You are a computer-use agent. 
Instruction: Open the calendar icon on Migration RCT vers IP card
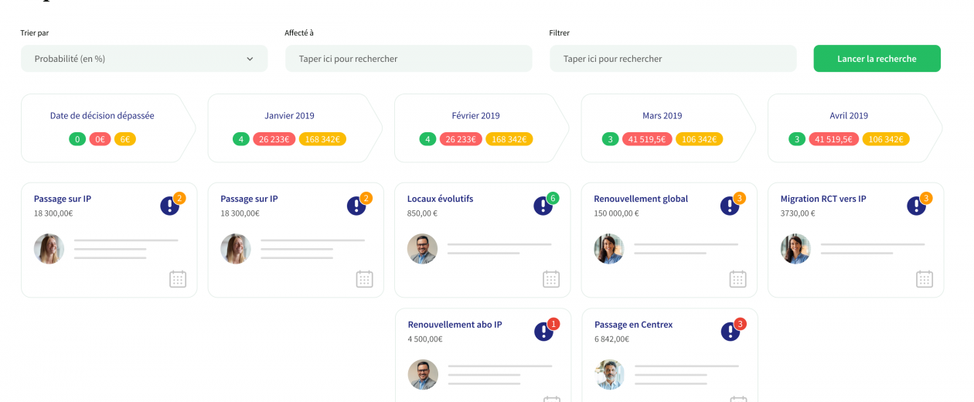tap(925, 279)
